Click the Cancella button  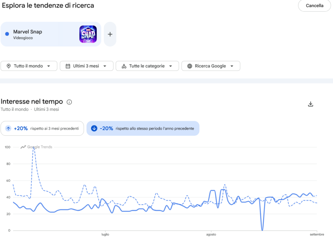point(314,6)
